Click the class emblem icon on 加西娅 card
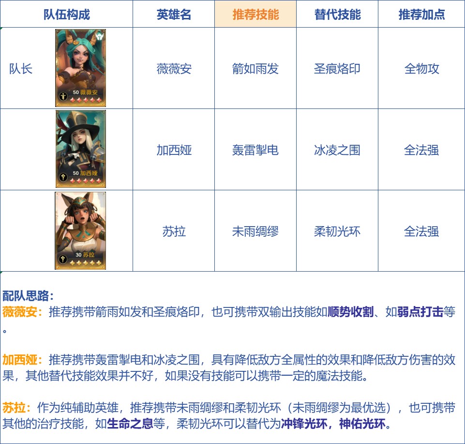 (x=63, y=177)
